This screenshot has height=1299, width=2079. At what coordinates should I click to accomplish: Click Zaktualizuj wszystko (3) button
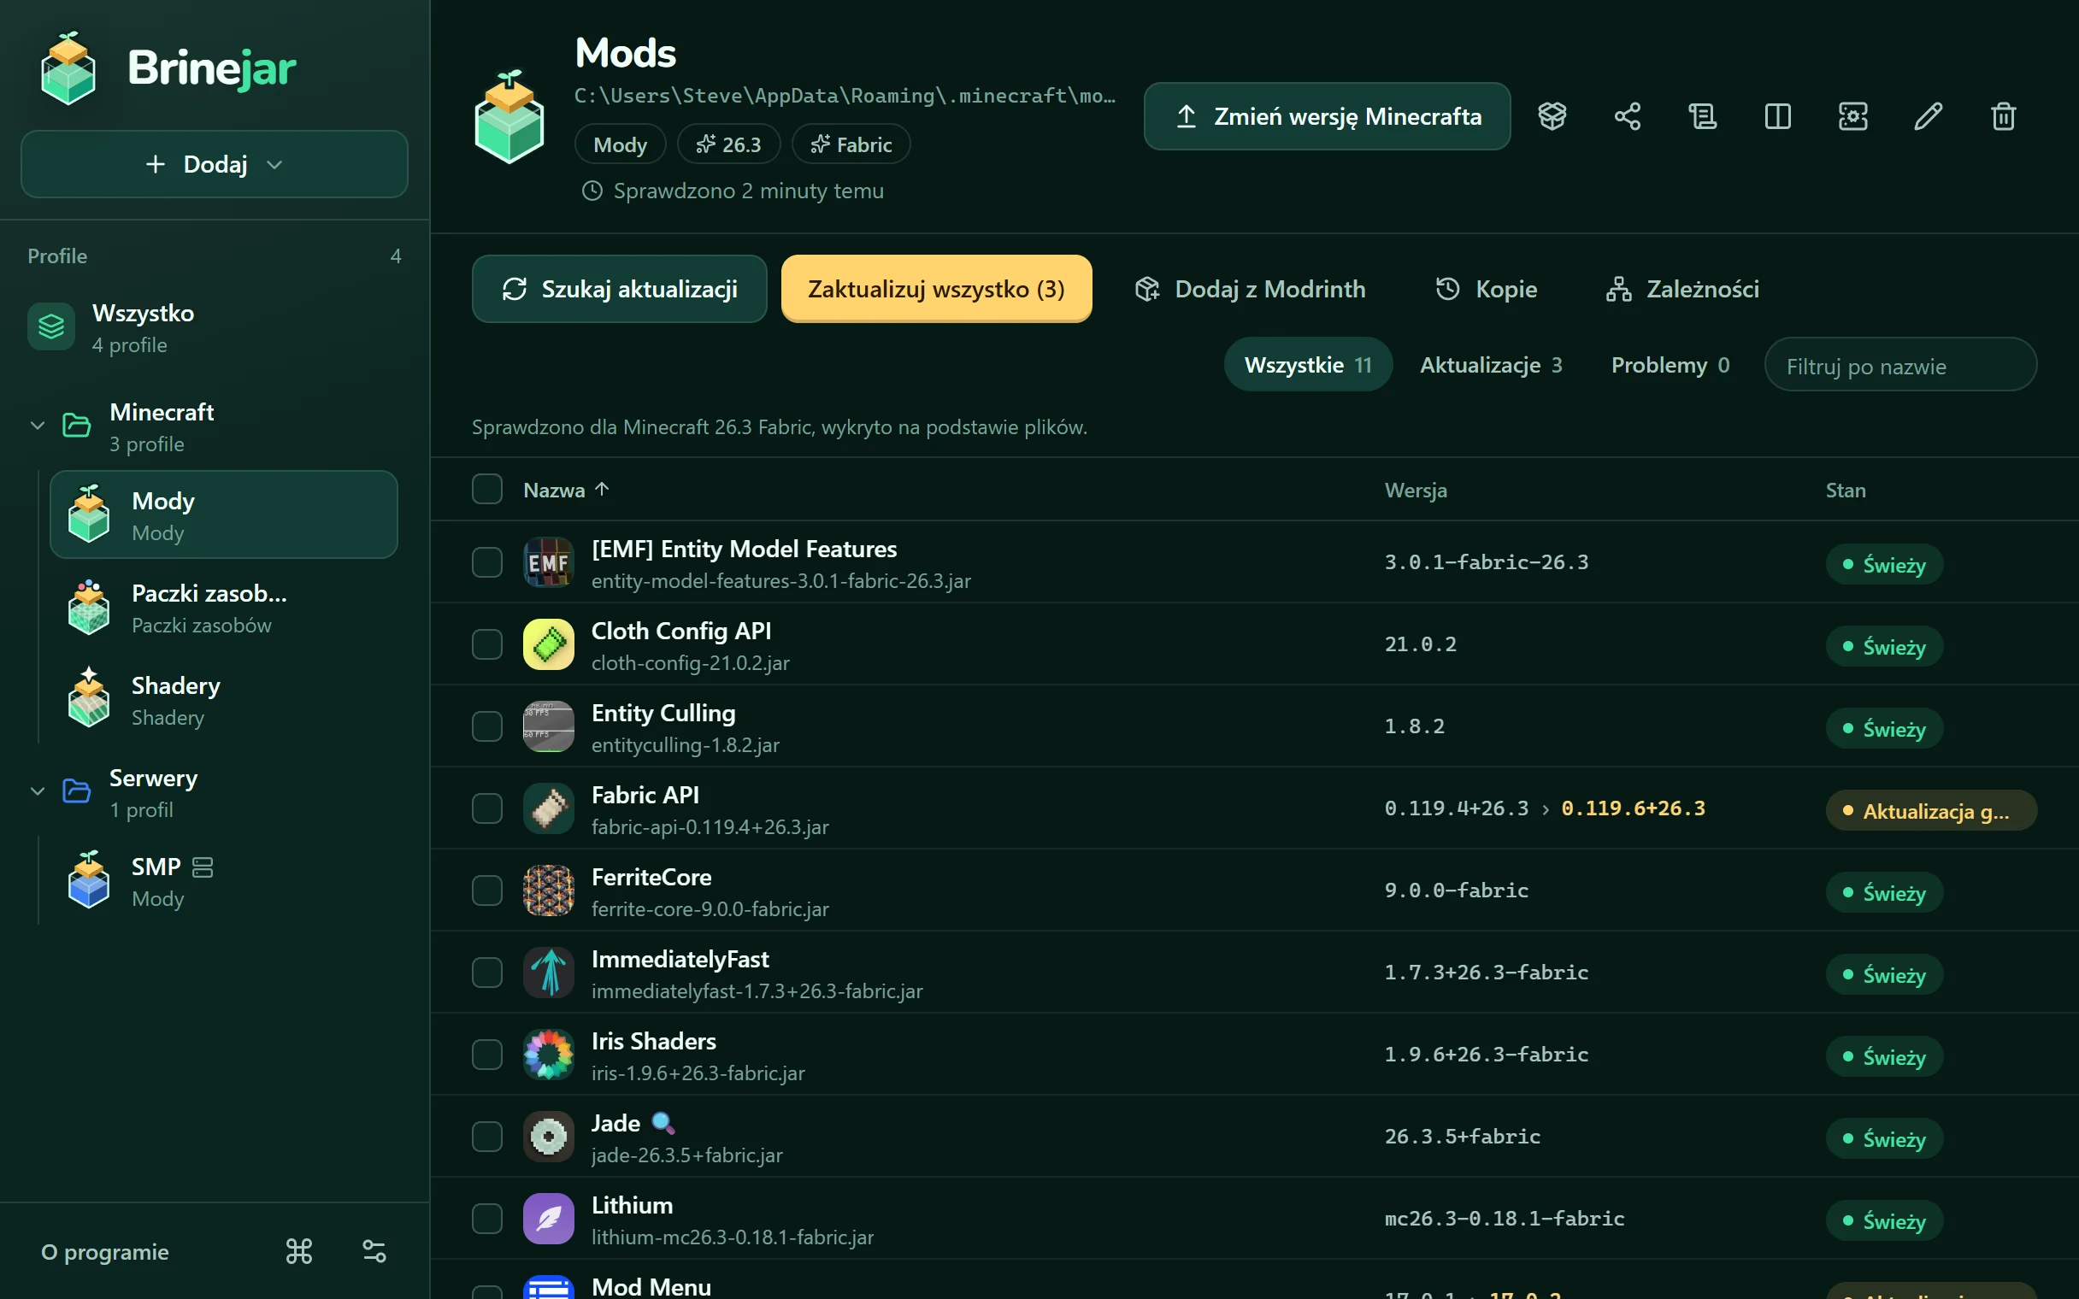(x=936, y=289)
